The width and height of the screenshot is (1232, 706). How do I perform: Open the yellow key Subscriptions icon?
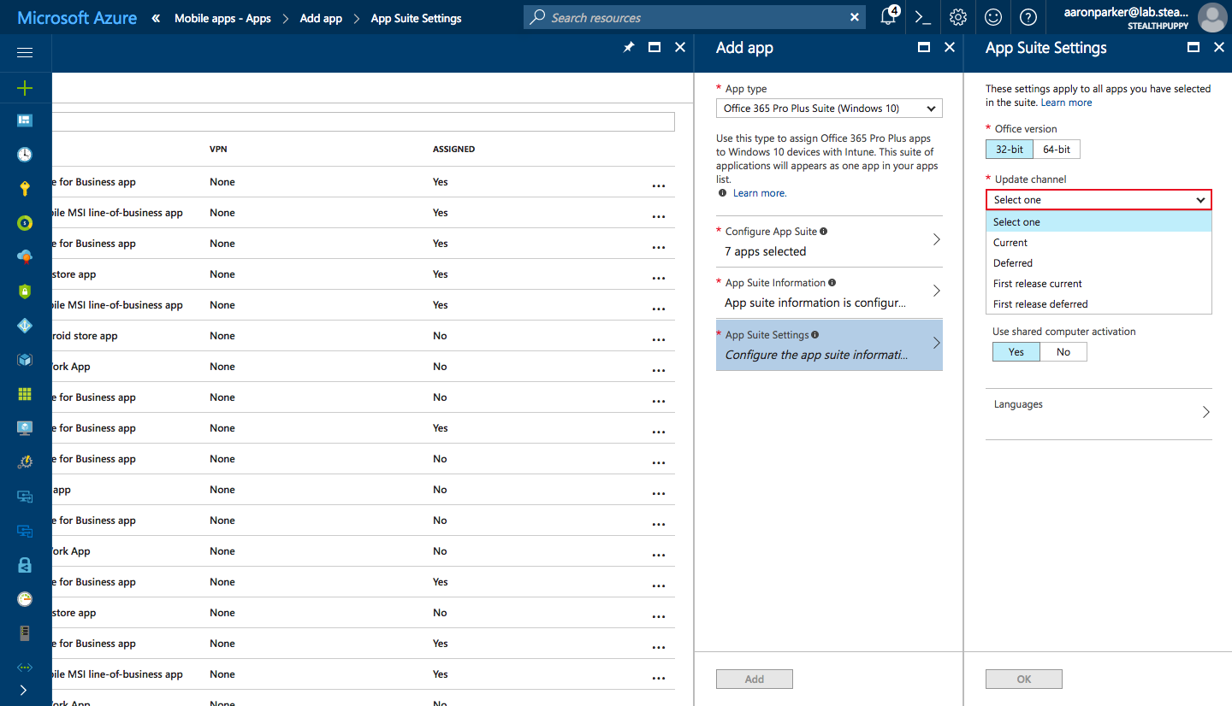click(x=25, y=189)
